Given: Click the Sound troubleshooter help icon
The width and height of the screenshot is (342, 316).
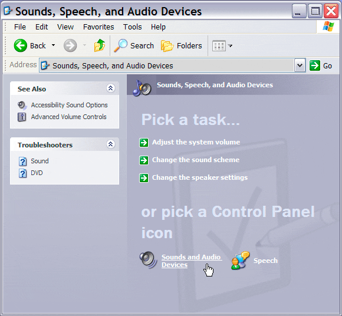Looking at the screenshot, I should pyautogui.click(x=22, y=162).
